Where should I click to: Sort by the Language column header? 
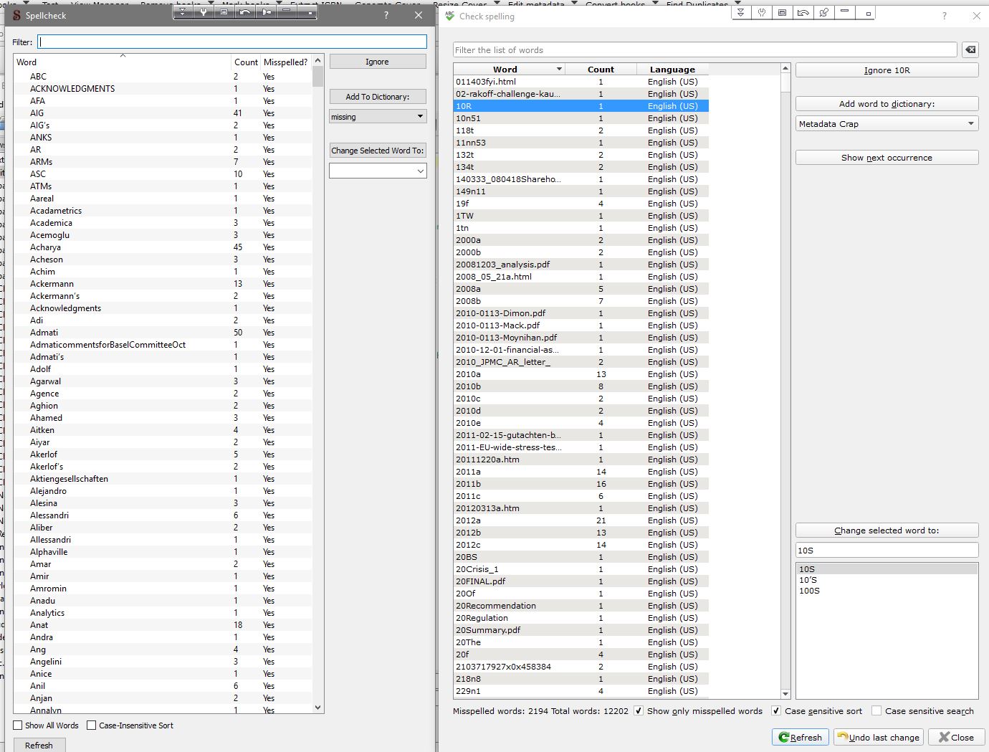(672, 70)
